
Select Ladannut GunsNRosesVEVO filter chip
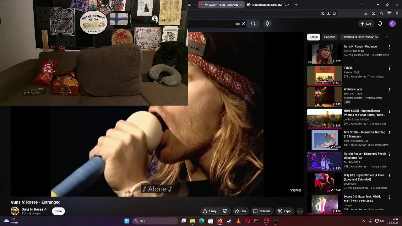[360, 37]
